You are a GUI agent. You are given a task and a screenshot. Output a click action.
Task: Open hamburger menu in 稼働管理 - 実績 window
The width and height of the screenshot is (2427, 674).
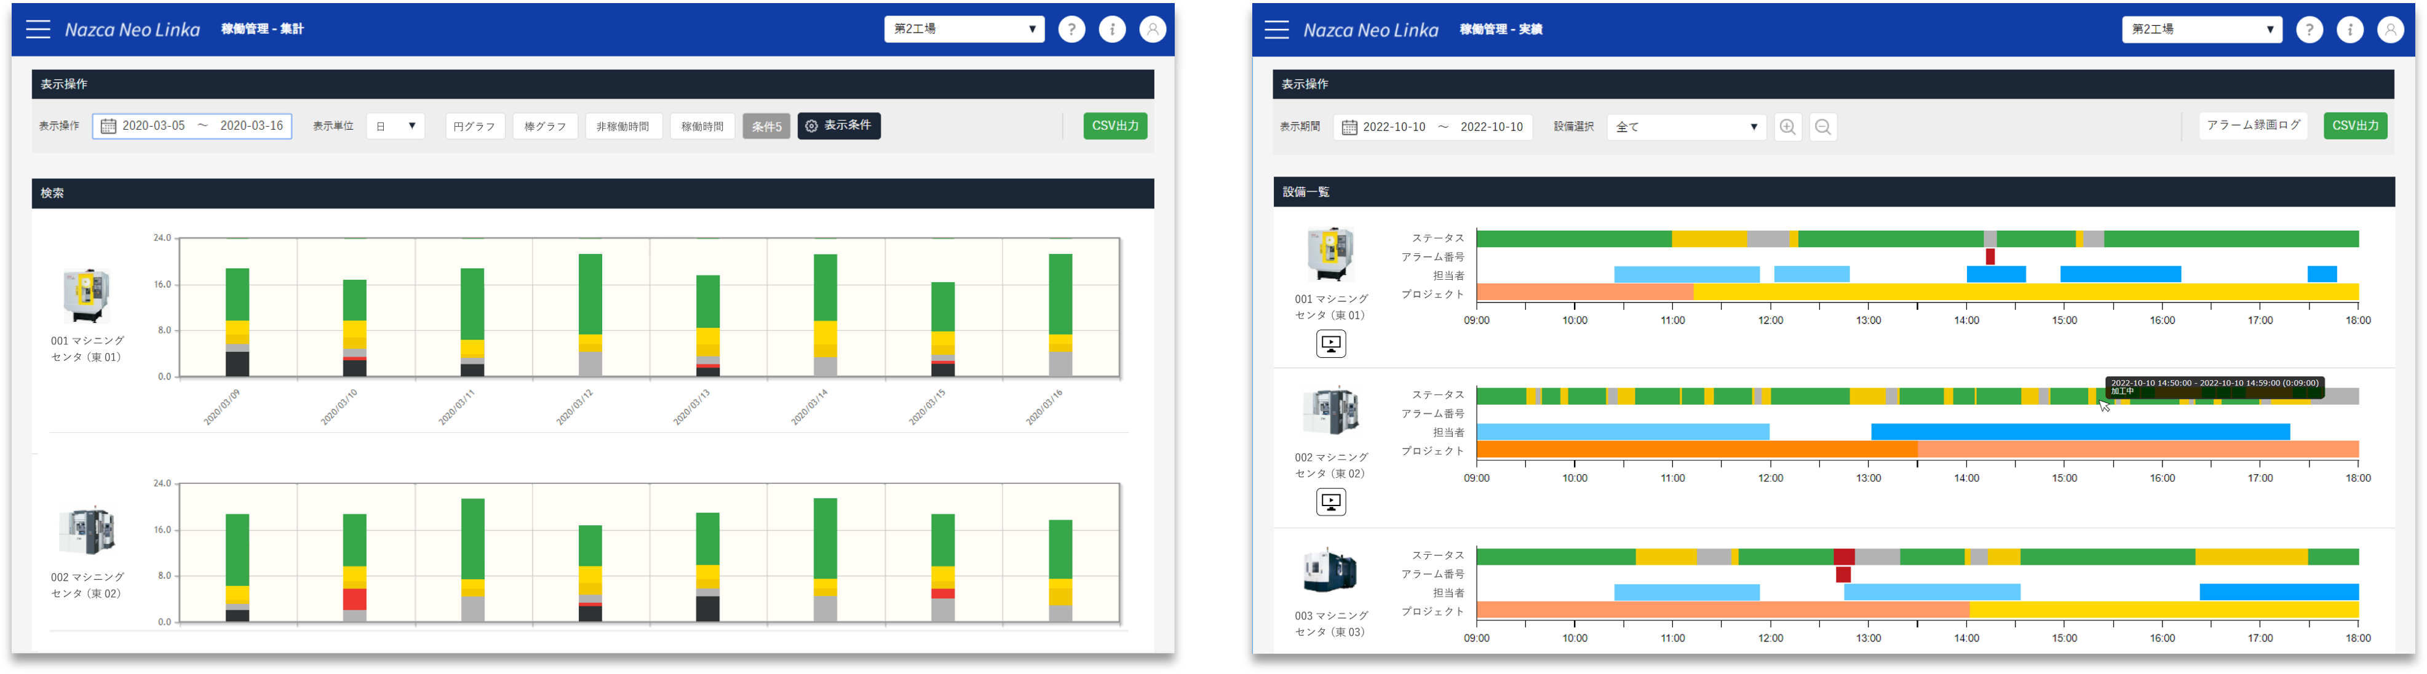coord(1277,30)
